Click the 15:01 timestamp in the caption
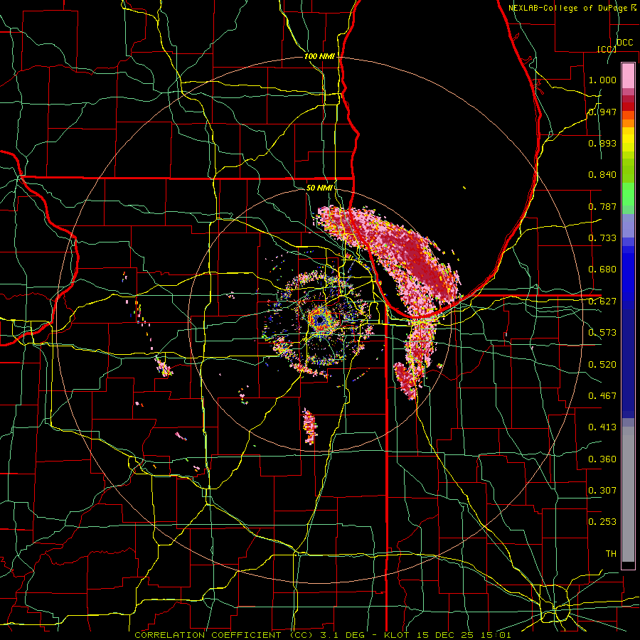640x640 pixels. click(x=496, y=635)
